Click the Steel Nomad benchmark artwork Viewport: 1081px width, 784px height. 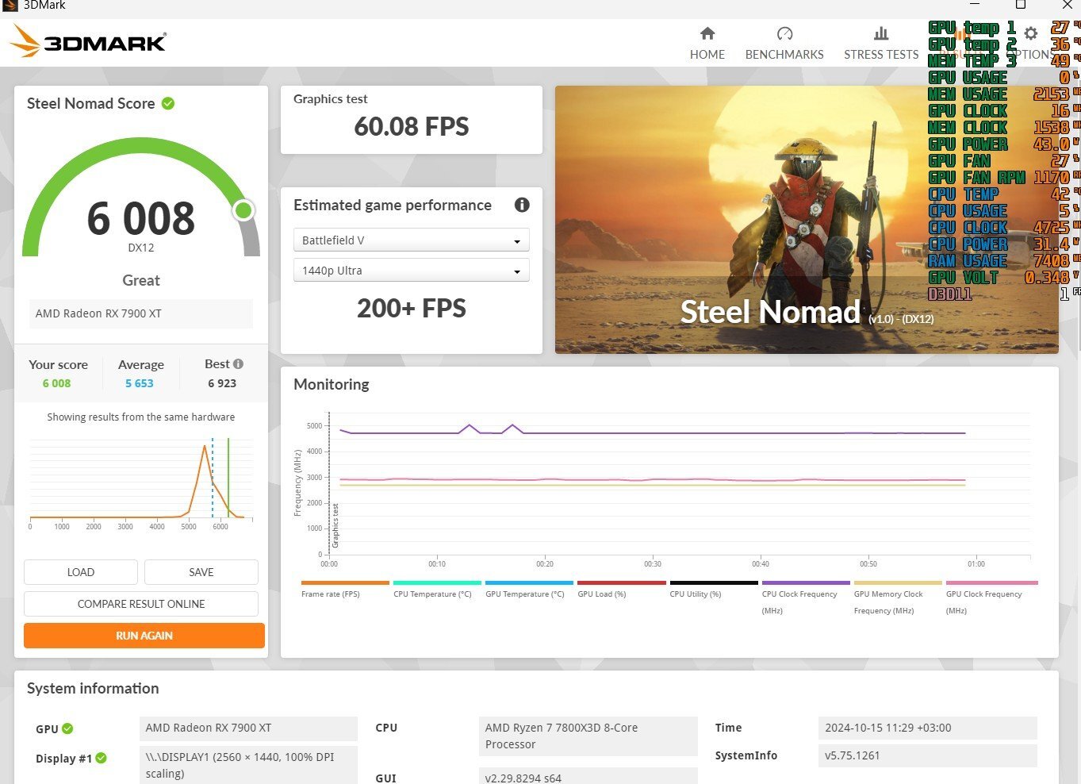807,220
